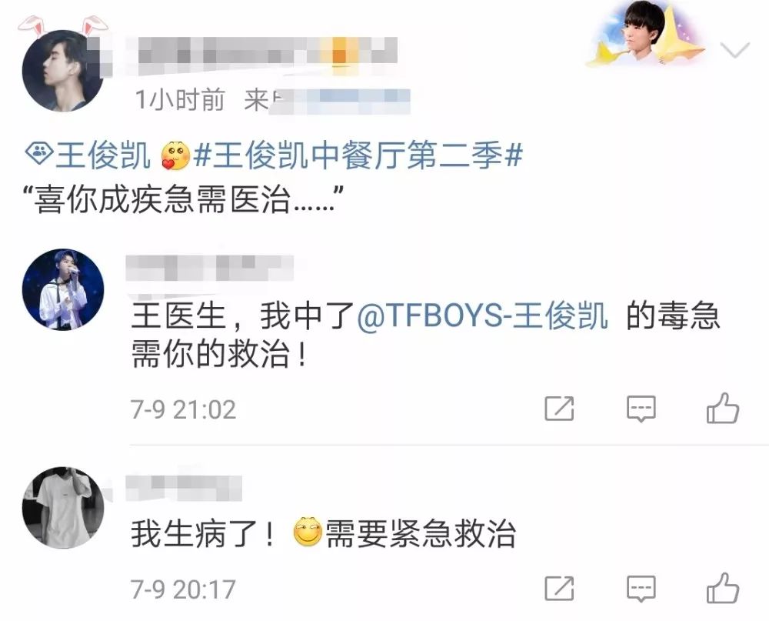769x621 pixels.
Task: Repost the 7-9 21:02 comment
Action: tap(559, 408)
